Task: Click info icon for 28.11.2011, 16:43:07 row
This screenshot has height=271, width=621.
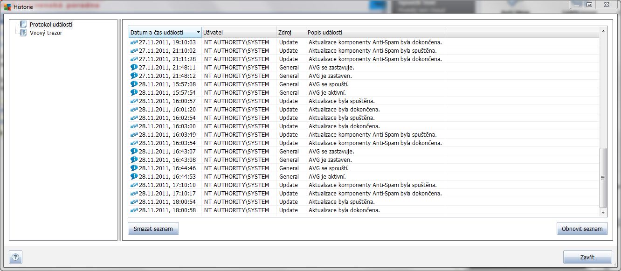Action: (134, 151)
